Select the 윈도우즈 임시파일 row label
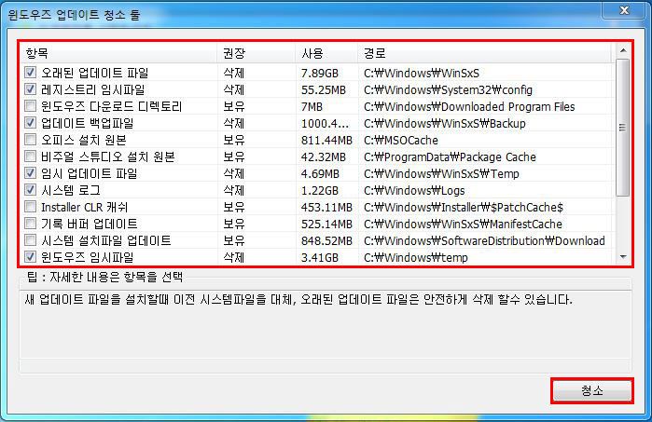652x422 pixels. [x=88, y=257]
